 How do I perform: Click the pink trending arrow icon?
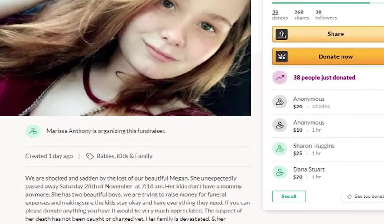point(280,78)
